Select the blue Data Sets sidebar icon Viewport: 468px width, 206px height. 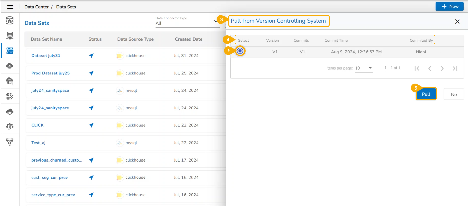(x=10, y=51)
